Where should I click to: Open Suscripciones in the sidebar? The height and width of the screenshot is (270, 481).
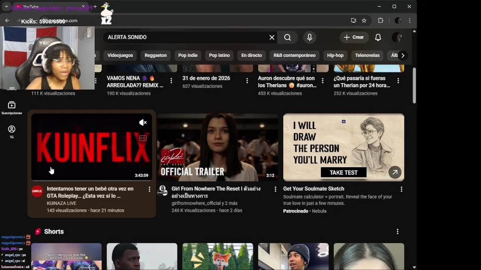pyautogui.click(x=12, y=108)
